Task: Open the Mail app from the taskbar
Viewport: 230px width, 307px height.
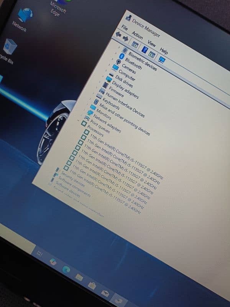Action: (105, 294)
